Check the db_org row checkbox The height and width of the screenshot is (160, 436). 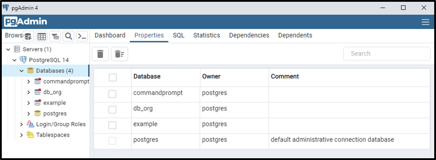click(112, 110)
